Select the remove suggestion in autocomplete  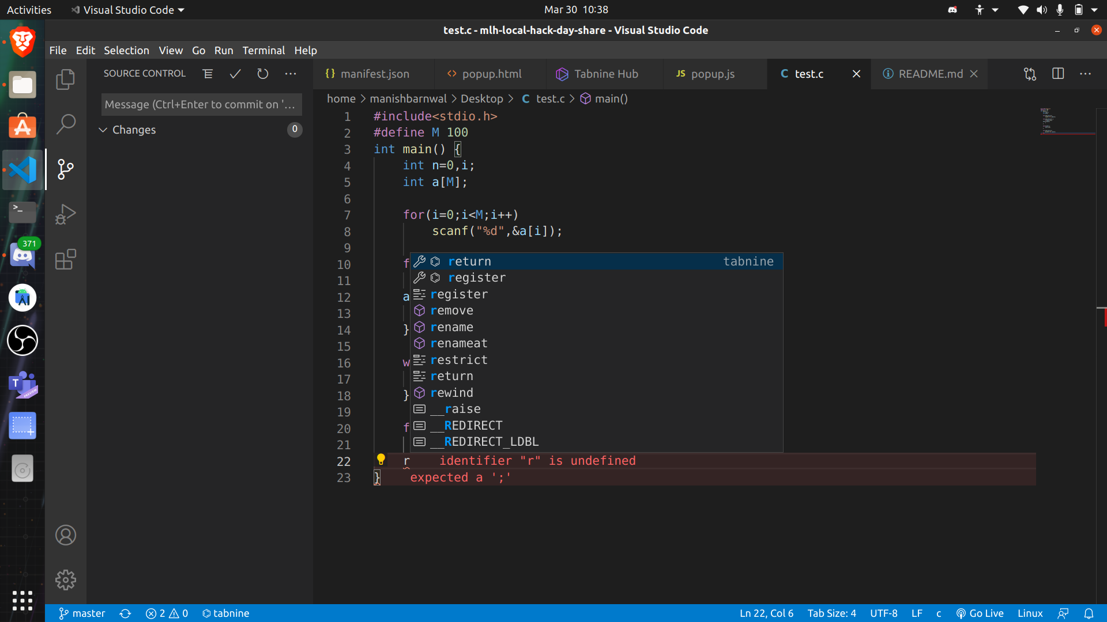[x=451, y=310]
